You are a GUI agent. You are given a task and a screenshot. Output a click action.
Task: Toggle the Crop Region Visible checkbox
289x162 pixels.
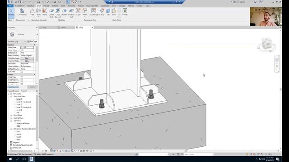click(x=22, y=80)
